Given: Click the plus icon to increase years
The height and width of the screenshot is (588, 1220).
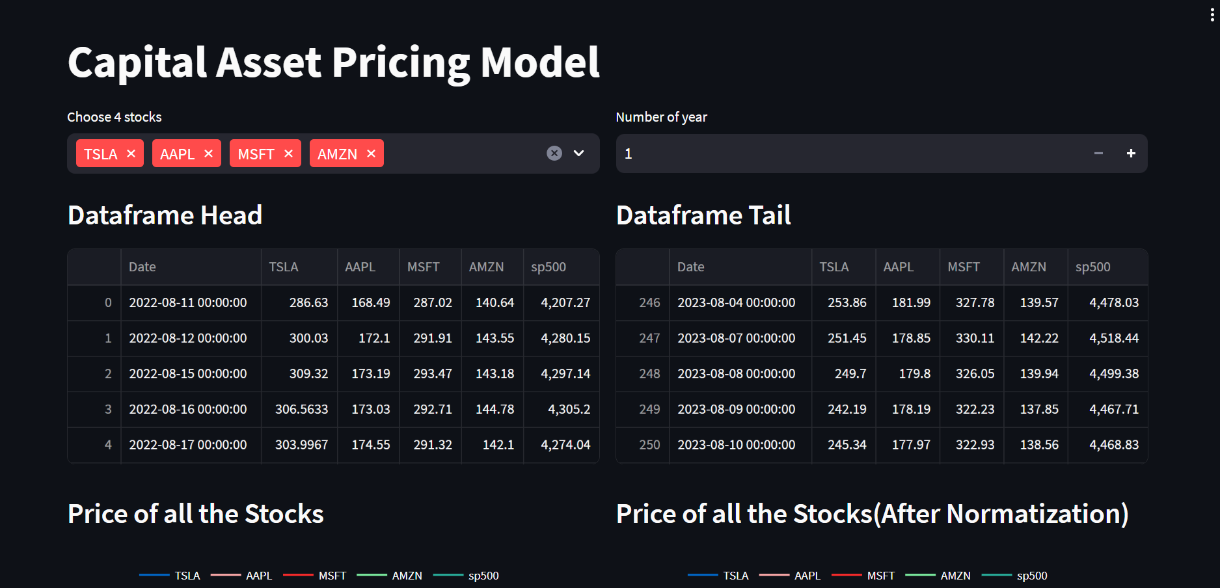Looking at the screenshot, I should click(x=1131, y=153).
